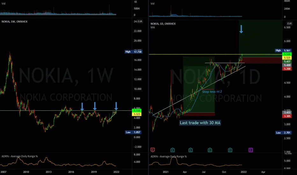
Task: Click the 22.000 value on weekly price axis
Action: click(x=138, y=31)
